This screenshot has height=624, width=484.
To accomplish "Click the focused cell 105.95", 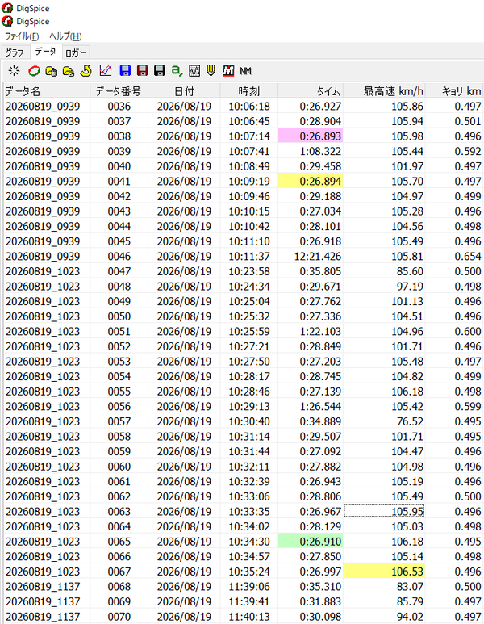I will pyautogui.click(x=384, y=511).
